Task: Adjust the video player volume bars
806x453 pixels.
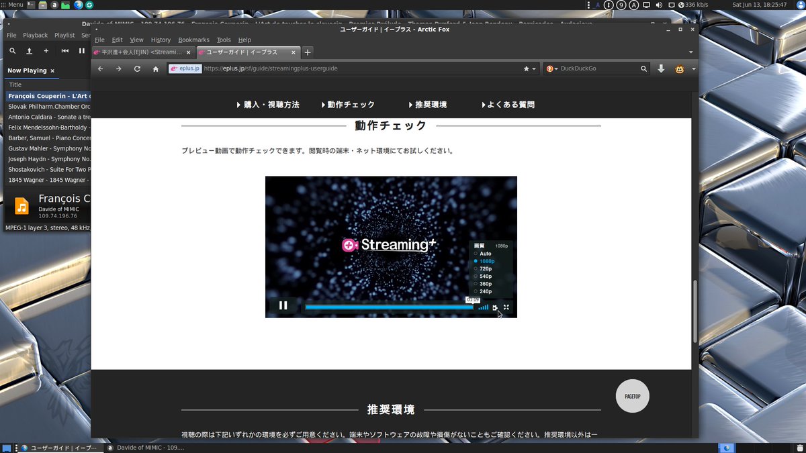Action: (484, 307)
